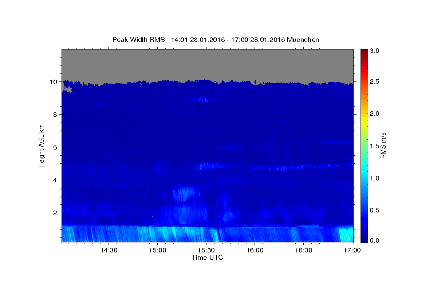Click the word 'Muenchen' in the title
This screenshot has height=291, width=437.
[303, 40]
